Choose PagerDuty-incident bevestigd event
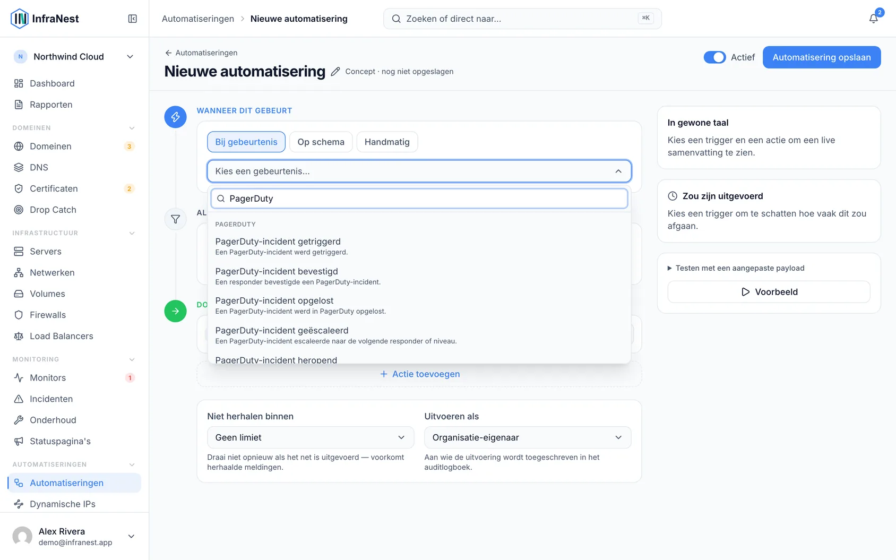 click(x=419, y=276)
